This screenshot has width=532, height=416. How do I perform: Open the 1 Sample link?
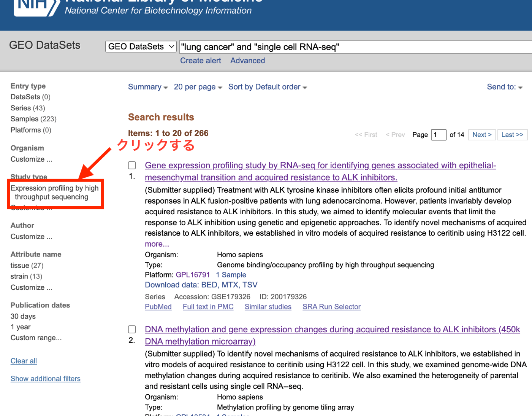tap(231, 275)
